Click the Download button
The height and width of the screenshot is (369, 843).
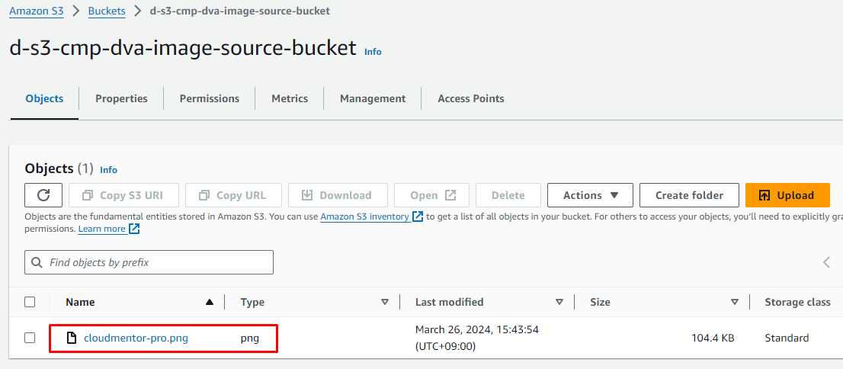pyautogui.click(x=336, y=195)
